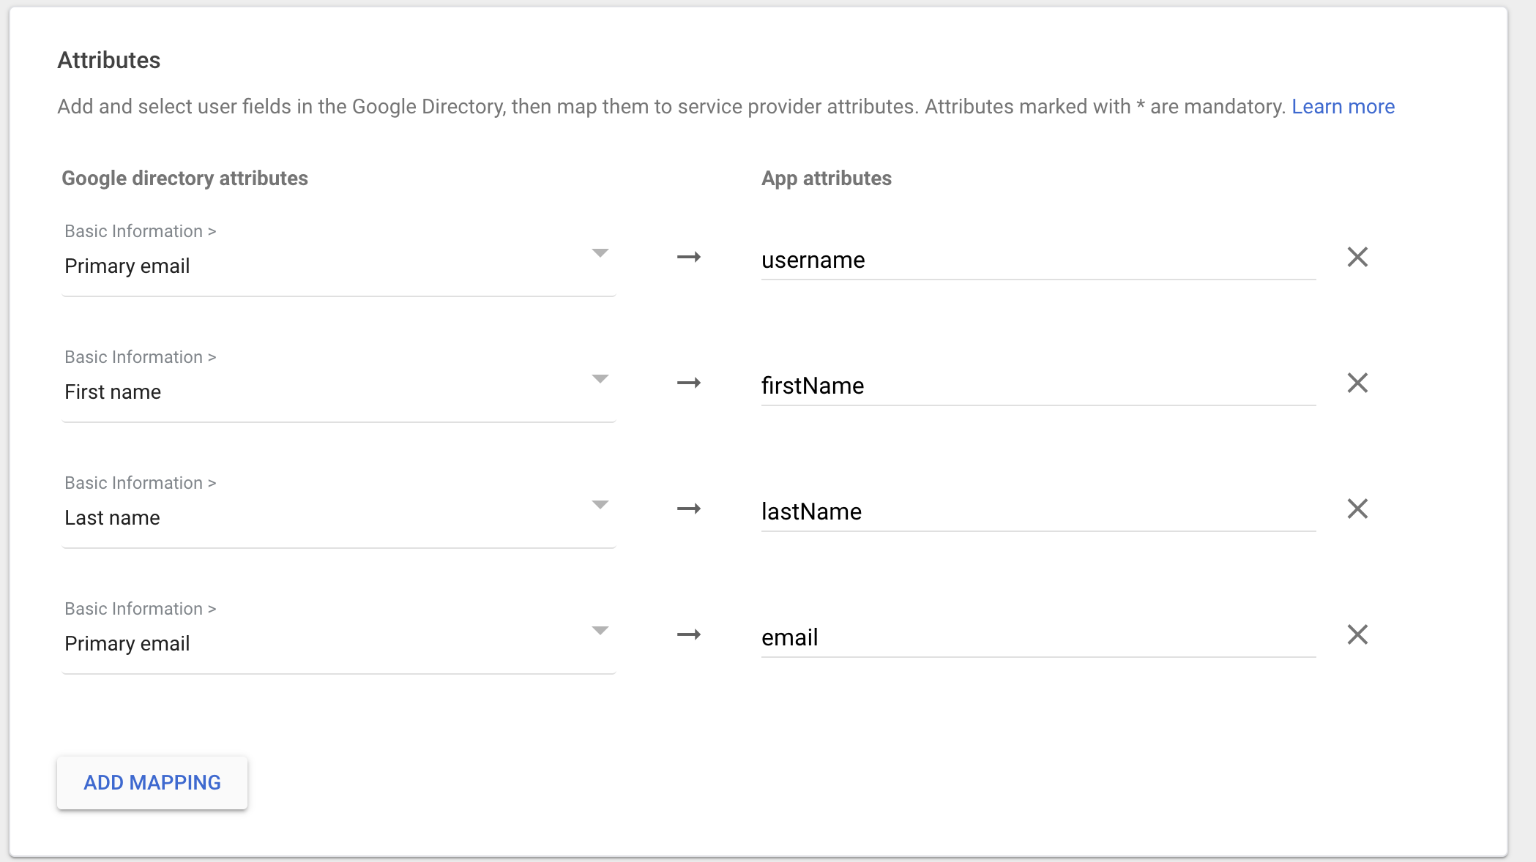The height and width of the screenshot is (862, 1536).
Task: Select the email app attribute field
Action: point(1037,638)
